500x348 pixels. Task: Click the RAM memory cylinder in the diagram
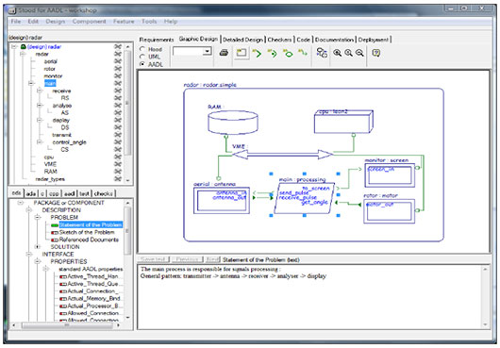pos(233,123)
